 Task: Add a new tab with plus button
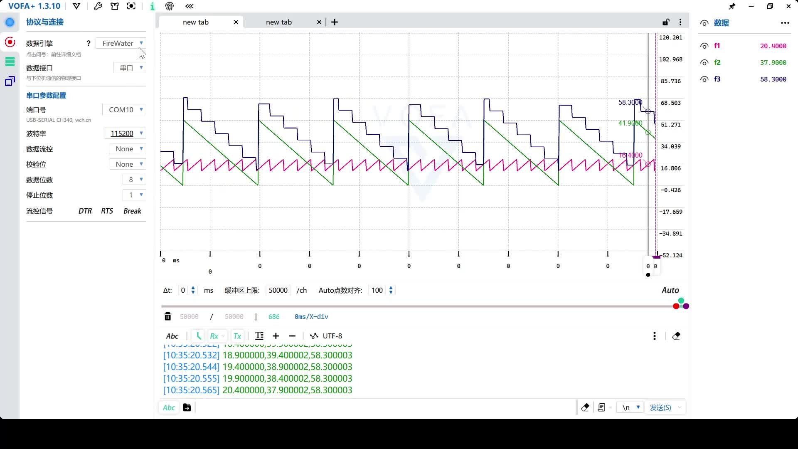[x=335, y=22]
